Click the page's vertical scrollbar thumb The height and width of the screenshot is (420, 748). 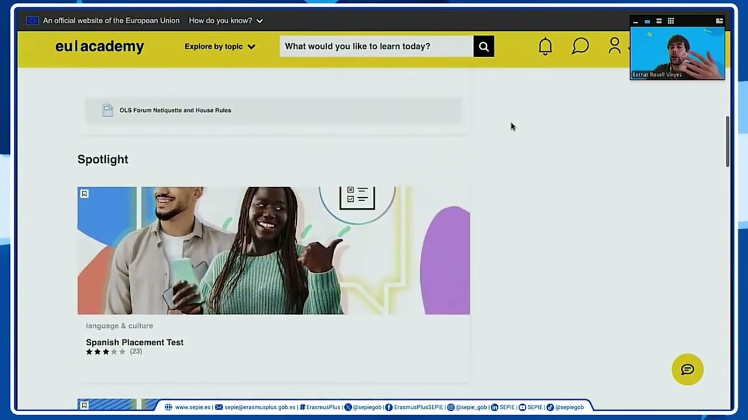728,142
